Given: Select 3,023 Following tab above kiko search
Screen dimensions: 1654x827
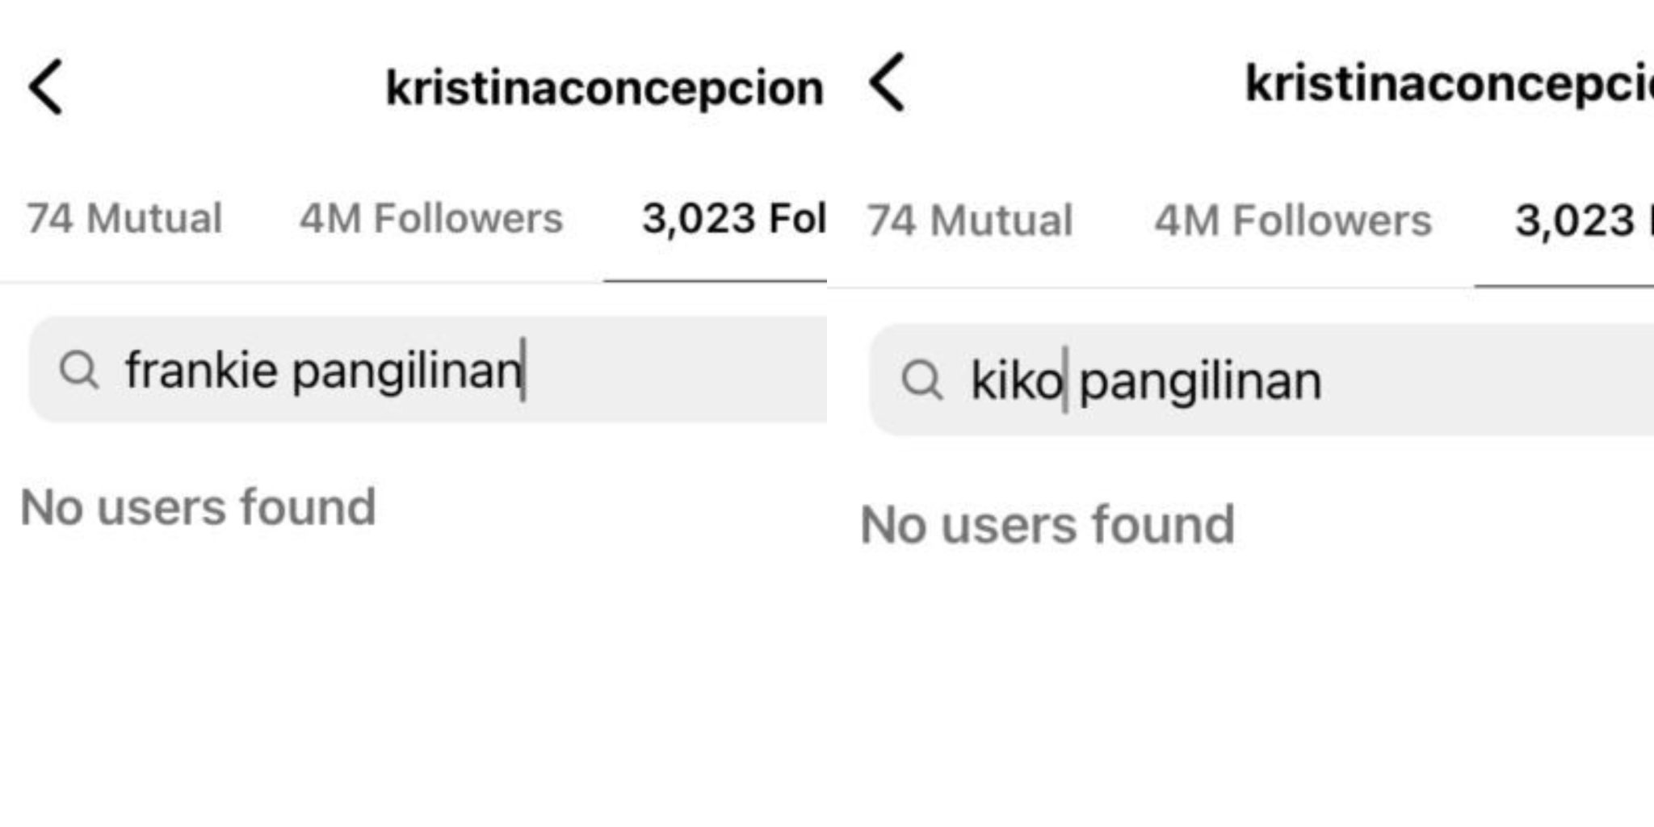Looking at the screenshot, I should pos(1579,220).
